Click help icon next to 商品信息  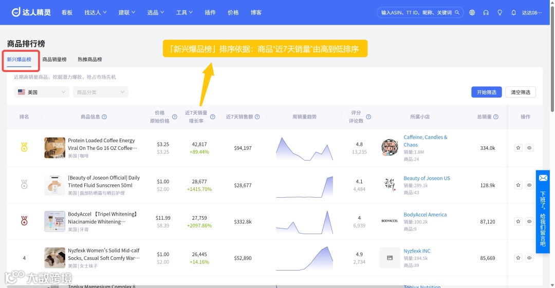pos(104,117)
